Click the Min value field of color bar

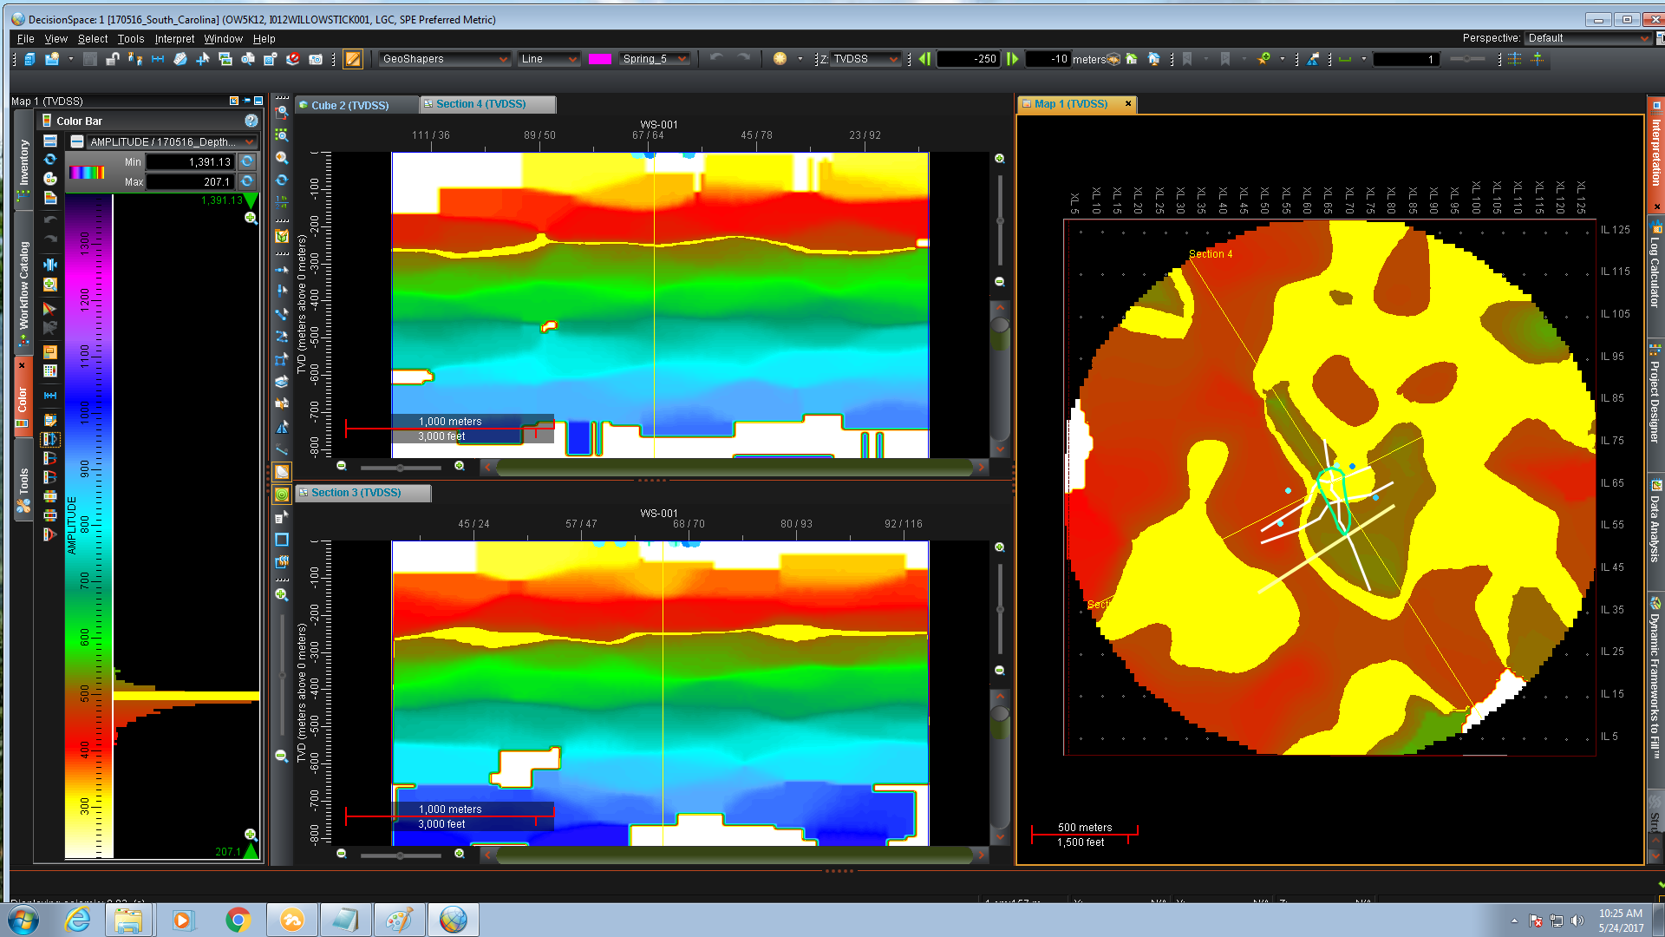pyautogui.click(x=190, y=162)
